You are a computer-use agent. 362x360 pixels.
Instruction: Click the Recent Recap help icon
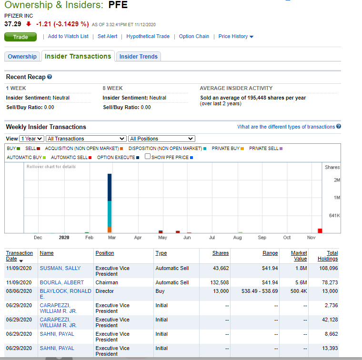tap(50, 77)
